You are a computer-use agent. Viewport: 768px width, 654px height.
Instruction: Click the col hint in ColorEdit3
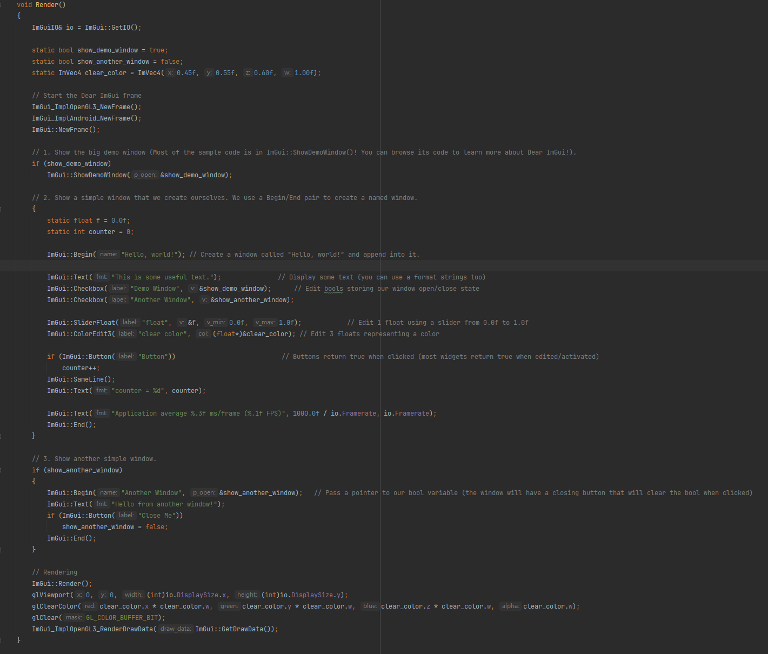pyautogui.click(x=203, y=334)
